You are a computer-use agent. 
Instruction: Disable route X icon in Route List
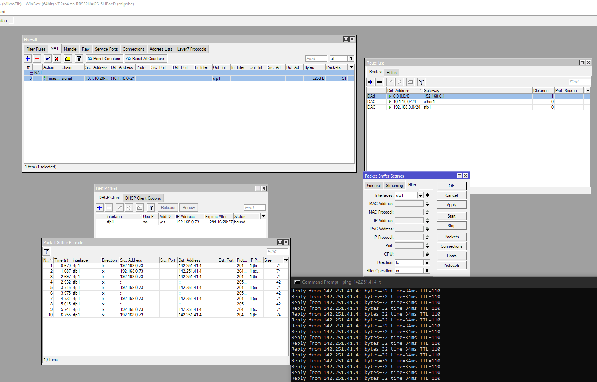[x=399, y=82]
